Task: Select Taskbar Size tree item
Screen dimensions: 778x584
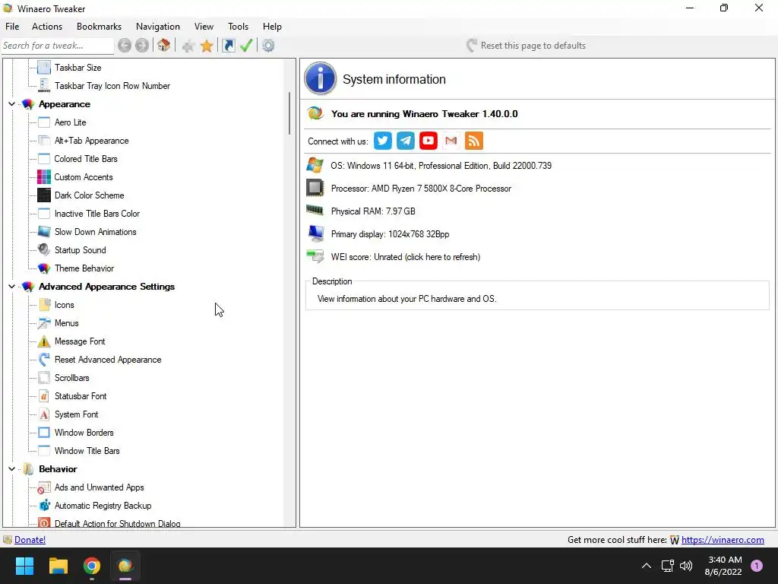Action: (78, 68)
